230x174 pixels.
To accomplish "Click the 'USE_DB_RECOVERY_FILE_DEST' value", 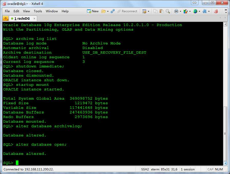I will 114,53.
